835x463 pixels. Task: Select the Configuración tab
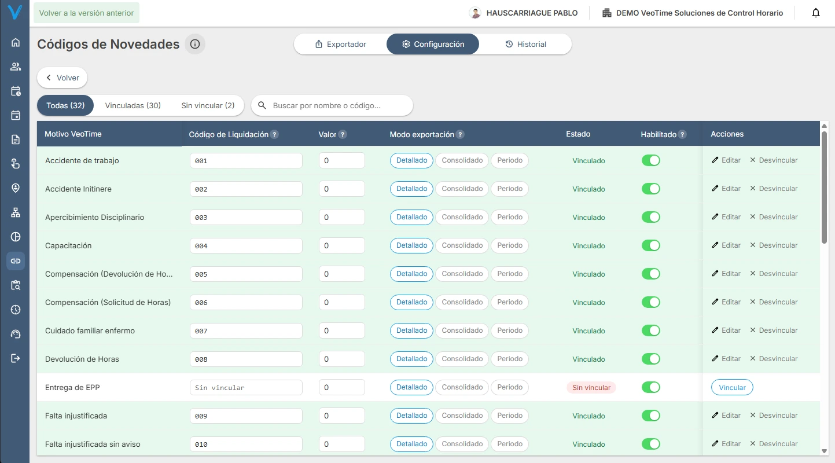point(433,44)
